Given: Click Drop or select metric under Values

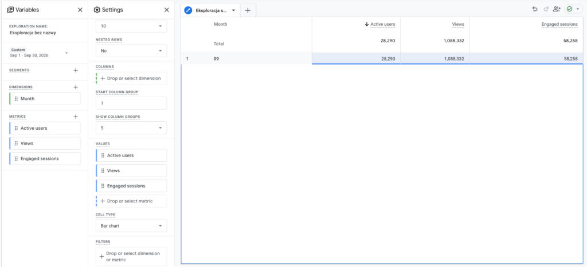Looking at the screenshot, I should [131, 201].
